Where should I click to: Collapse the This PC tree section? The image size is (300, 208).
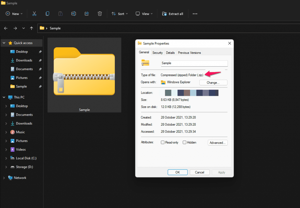pos(4,97)
